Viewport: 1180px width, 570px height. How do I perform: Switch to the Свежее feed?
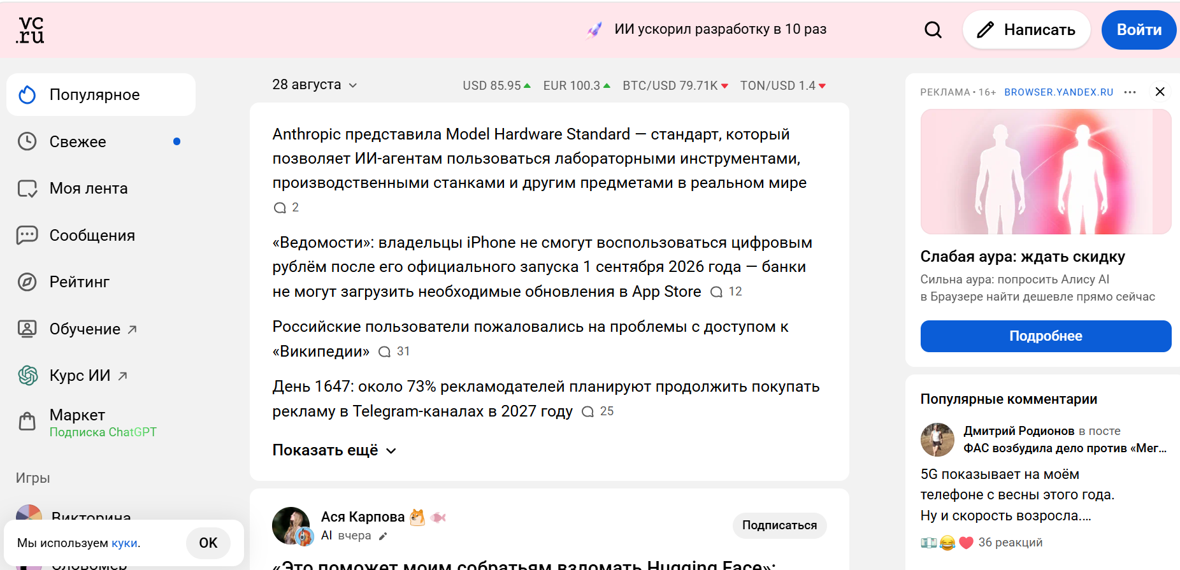click(x=101, y=141)
